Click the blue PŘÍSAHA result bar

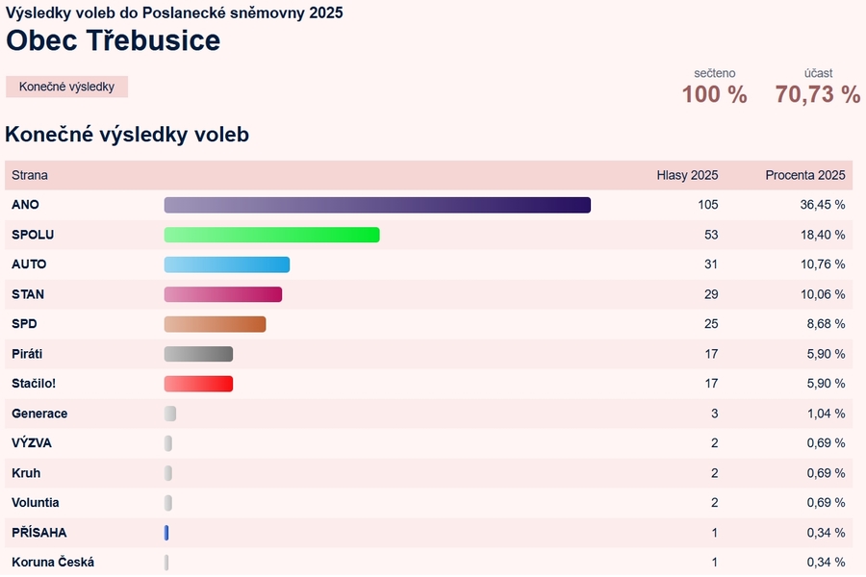(x=166, y=533)
